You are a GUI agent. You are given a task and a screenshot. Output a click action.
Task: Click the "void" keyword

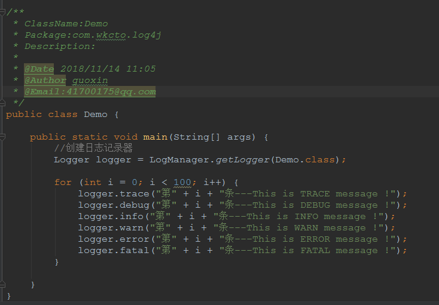(126, 137)
